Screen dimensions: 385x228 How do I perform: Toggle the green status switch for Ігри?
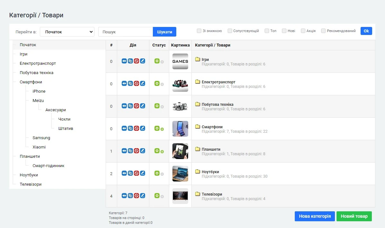(156, 61)
